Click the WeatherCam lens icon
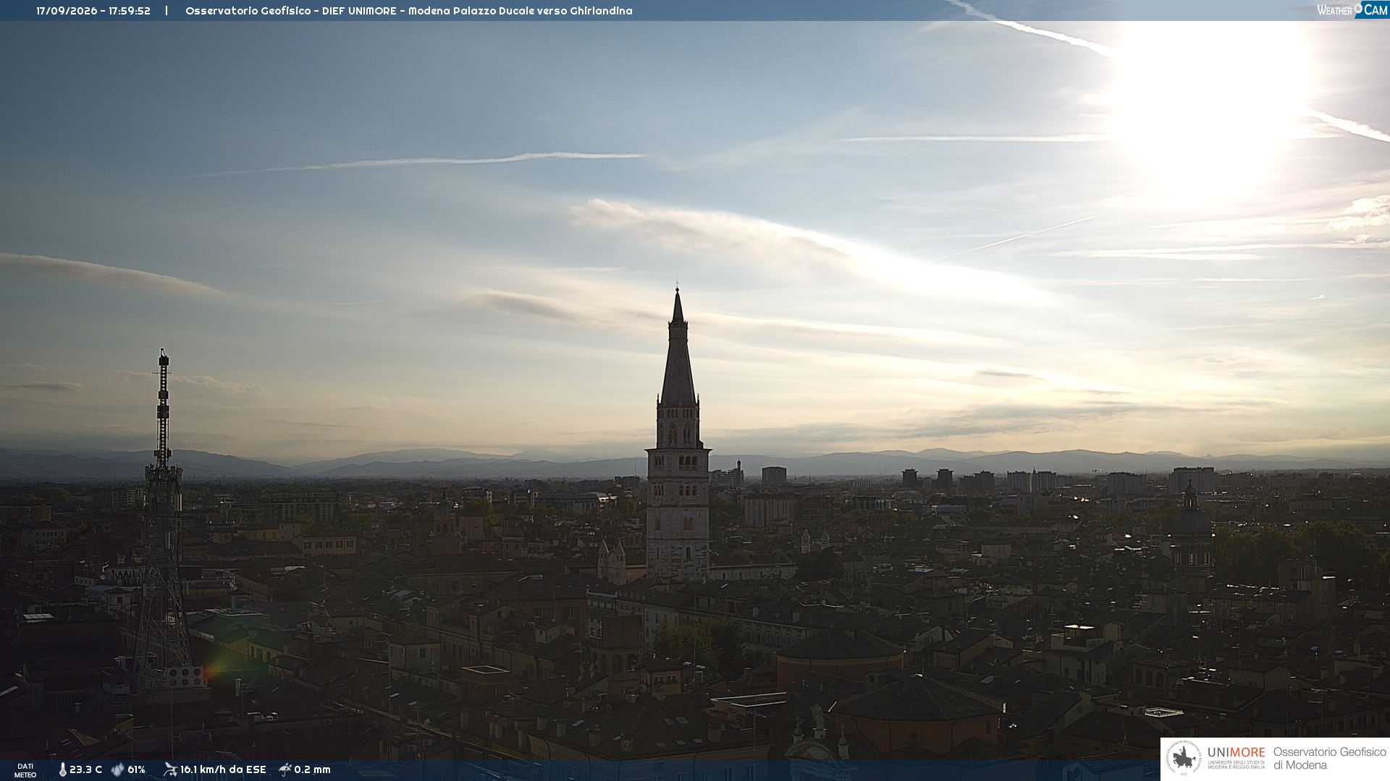The image size is (1390, 781). click(x=1358, y=9)
